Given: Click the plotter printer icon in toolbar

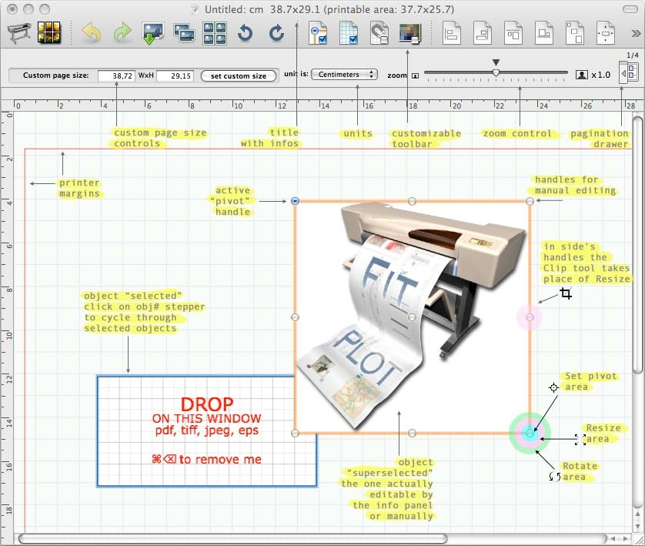Looking at the screenshot, I should (x=20, y=33).
